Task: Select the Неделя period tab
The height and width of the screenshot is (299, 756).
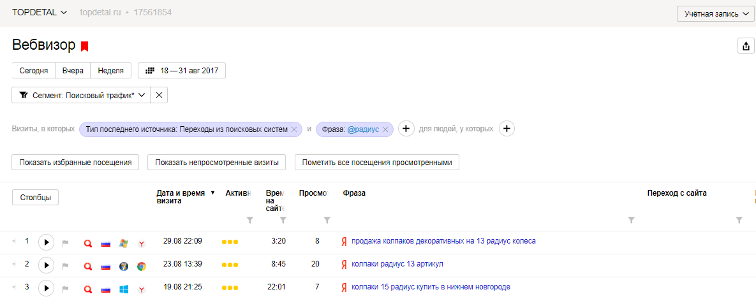Action: [x=110, y=70]
